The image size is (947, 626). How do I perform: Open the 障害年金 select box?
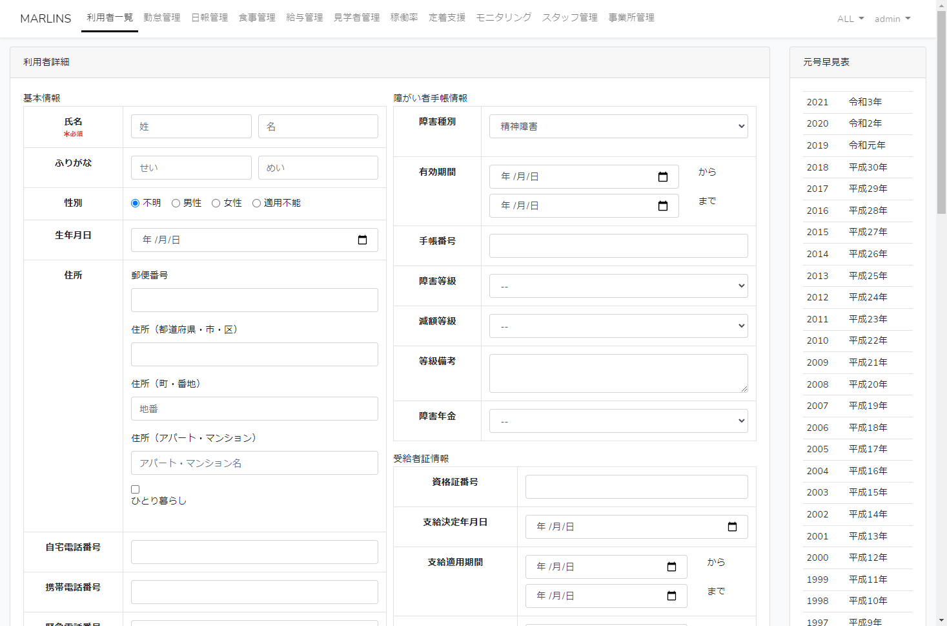tap(618, 421)
